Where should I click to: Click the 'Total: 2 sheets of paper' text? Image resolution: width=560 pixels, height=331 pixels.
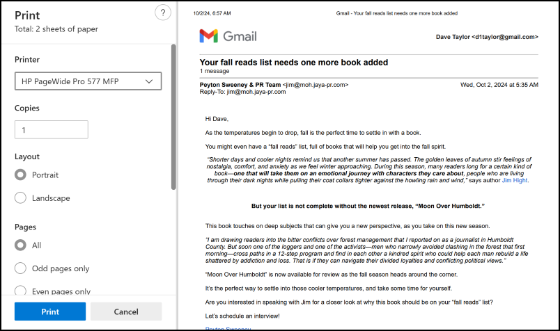point(56,29)
